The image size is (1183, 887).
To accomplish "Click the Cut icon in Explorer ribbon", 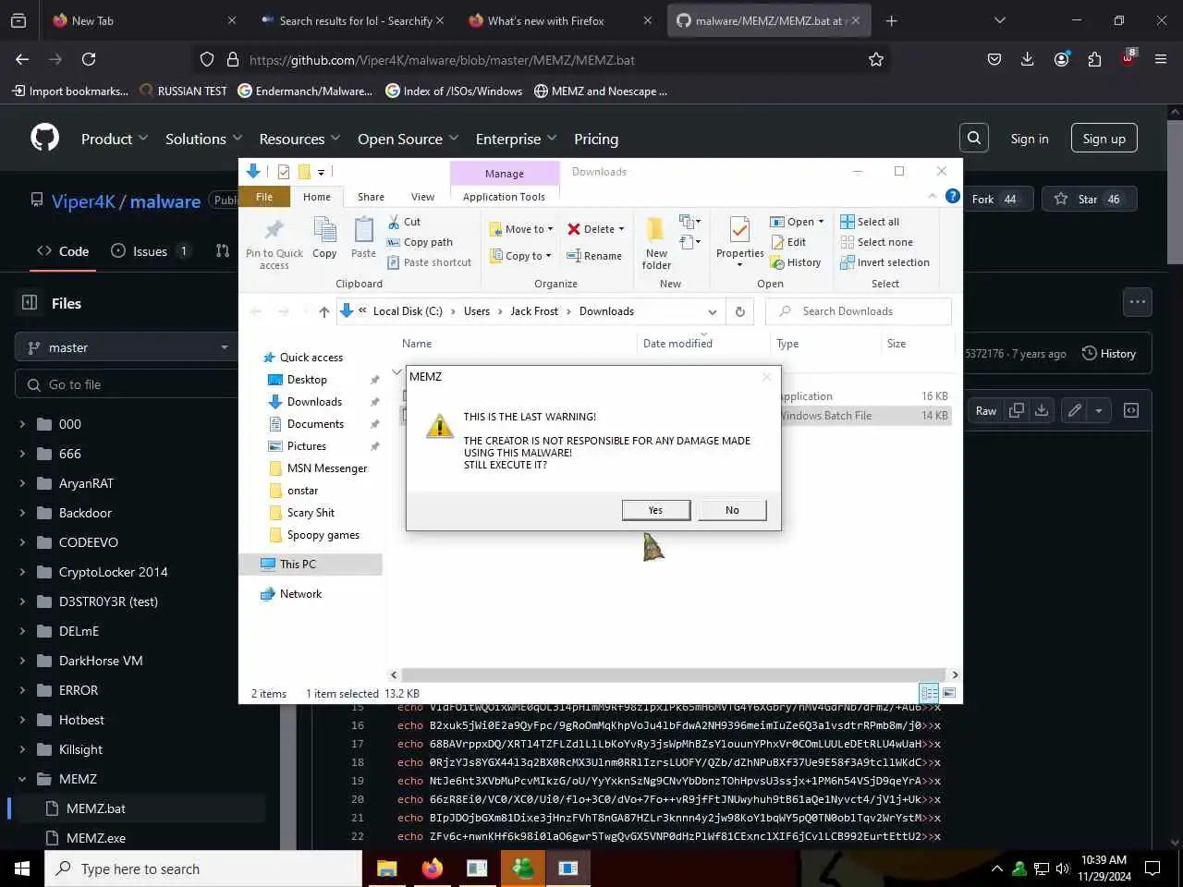I will (x=394, y=222).
